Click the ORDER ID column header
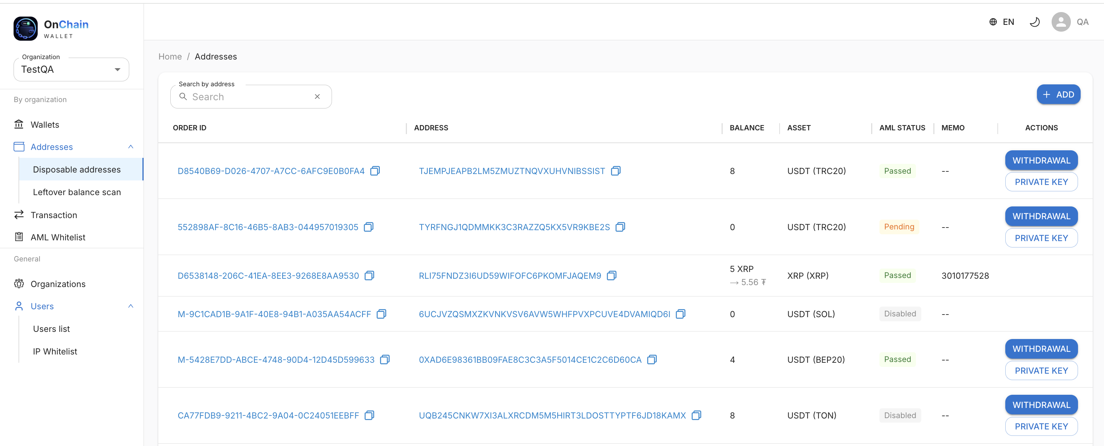The width and height of the screenshot is (1104, 446). 190,128
